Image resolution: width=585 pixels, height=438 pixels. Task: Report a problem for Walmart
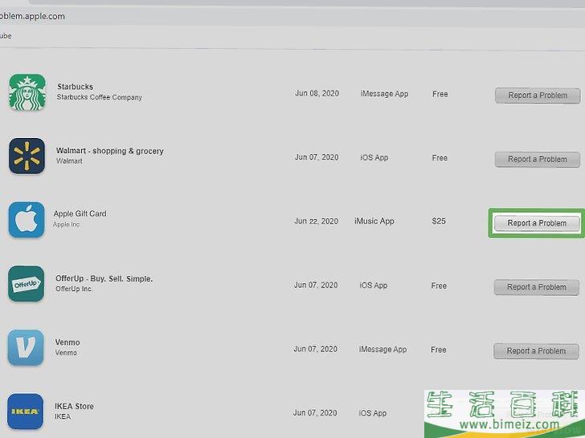point(538,160)
